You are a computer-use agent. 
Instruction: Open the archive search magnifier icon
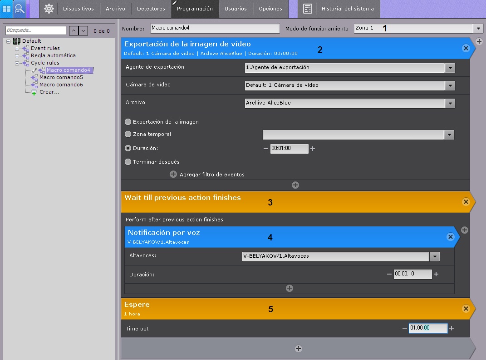pyautogui.click(x=20, y=9)
